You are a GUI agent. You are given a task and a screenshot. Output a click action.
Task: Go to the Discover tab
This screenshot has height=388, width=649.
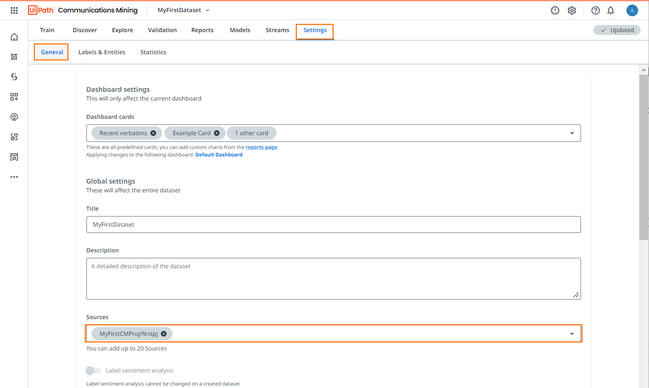(85, 30)
